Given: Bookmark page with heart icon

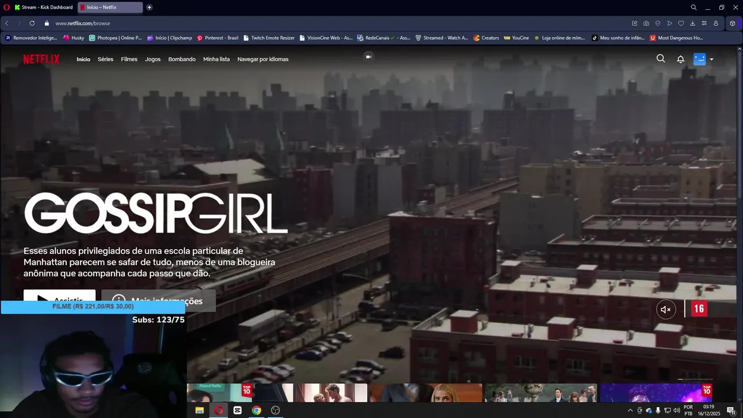Looking at the screenshot, I should coord(681,23).
